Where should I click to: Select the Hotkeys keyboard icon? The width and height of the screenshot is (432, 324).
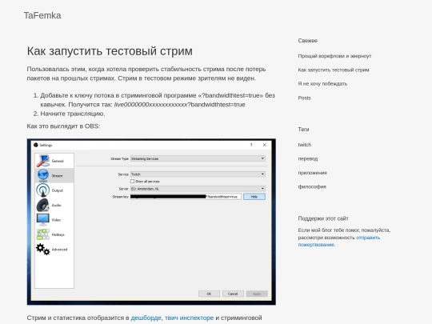click(43, 234)
